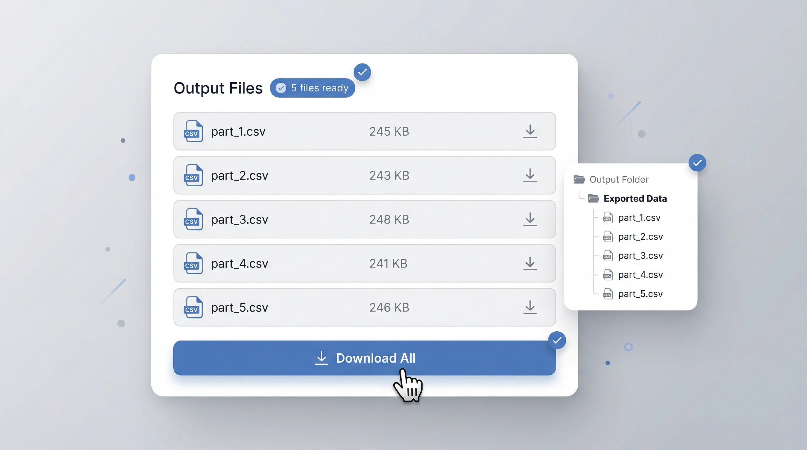Image resolution: width=807 pixels, height=450 pixels.
Task: Select the part_2.csv file name in list
Action: coord(239,175)
